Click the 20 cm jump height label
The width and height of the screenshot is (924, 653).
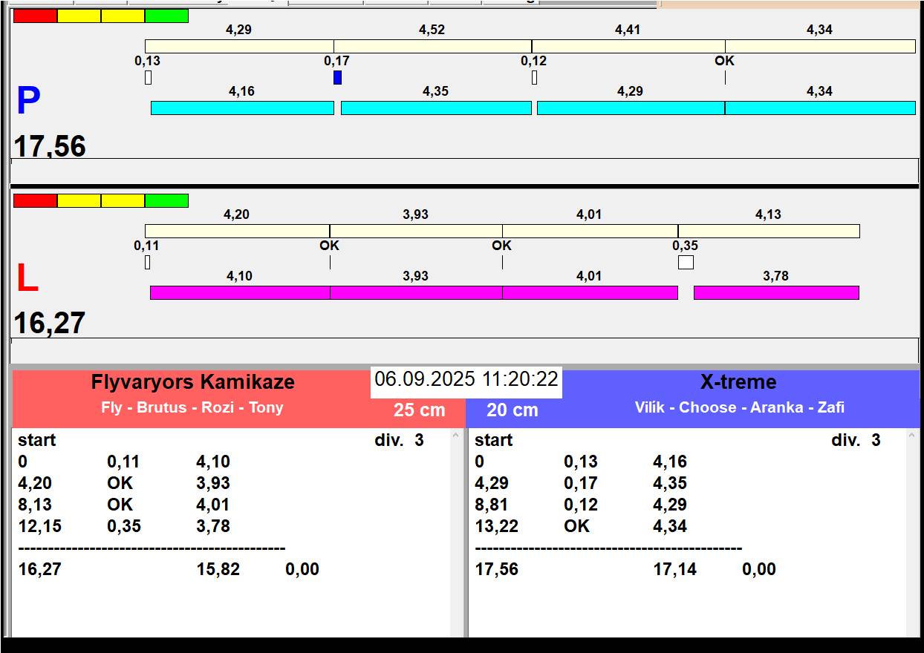(x=512, y=410)
